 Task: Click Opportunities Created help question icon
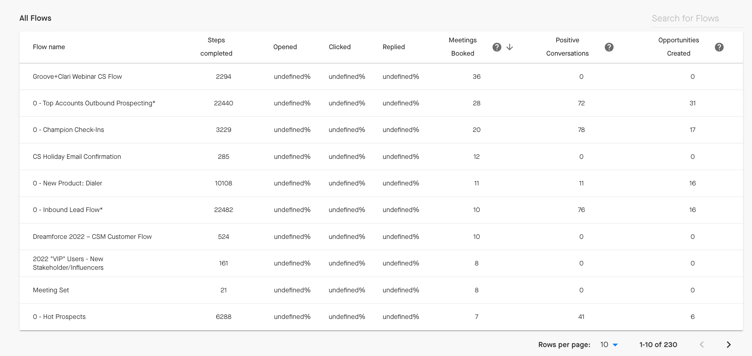(x=719, y=47)
